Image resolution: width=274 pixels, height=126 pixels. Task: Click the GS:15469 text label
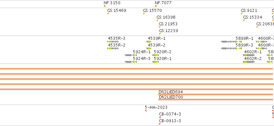(117, 11)
